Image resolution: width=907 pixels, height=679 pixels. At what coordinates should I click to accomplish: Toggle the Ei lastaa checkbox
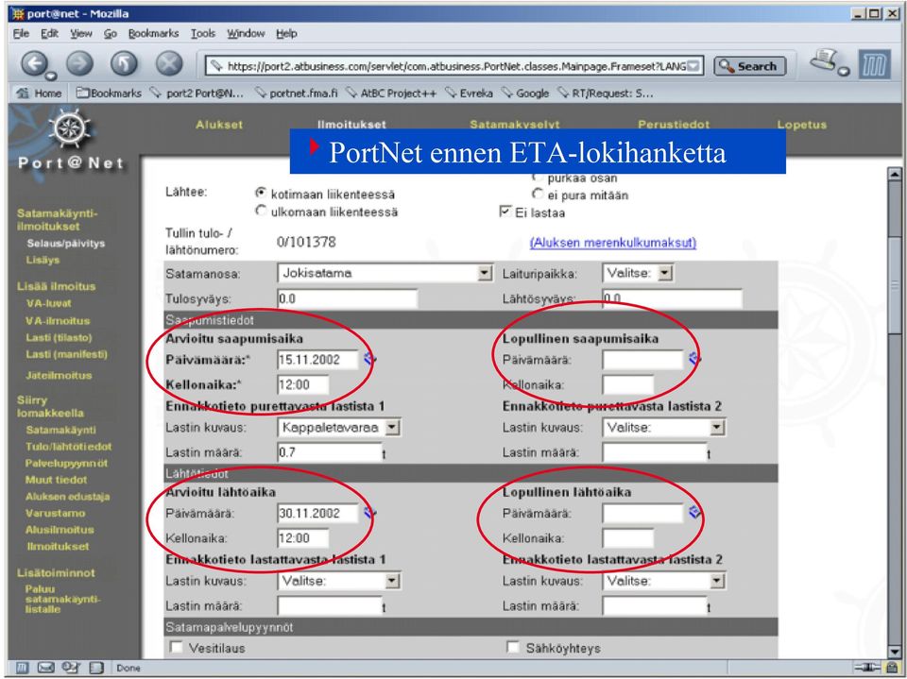pos(505,212)
